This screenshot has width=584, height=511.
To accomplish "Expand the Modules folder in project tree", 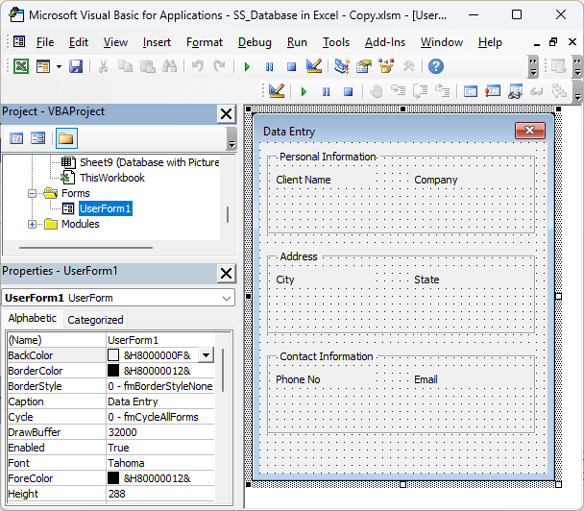I will click(34, 225).
